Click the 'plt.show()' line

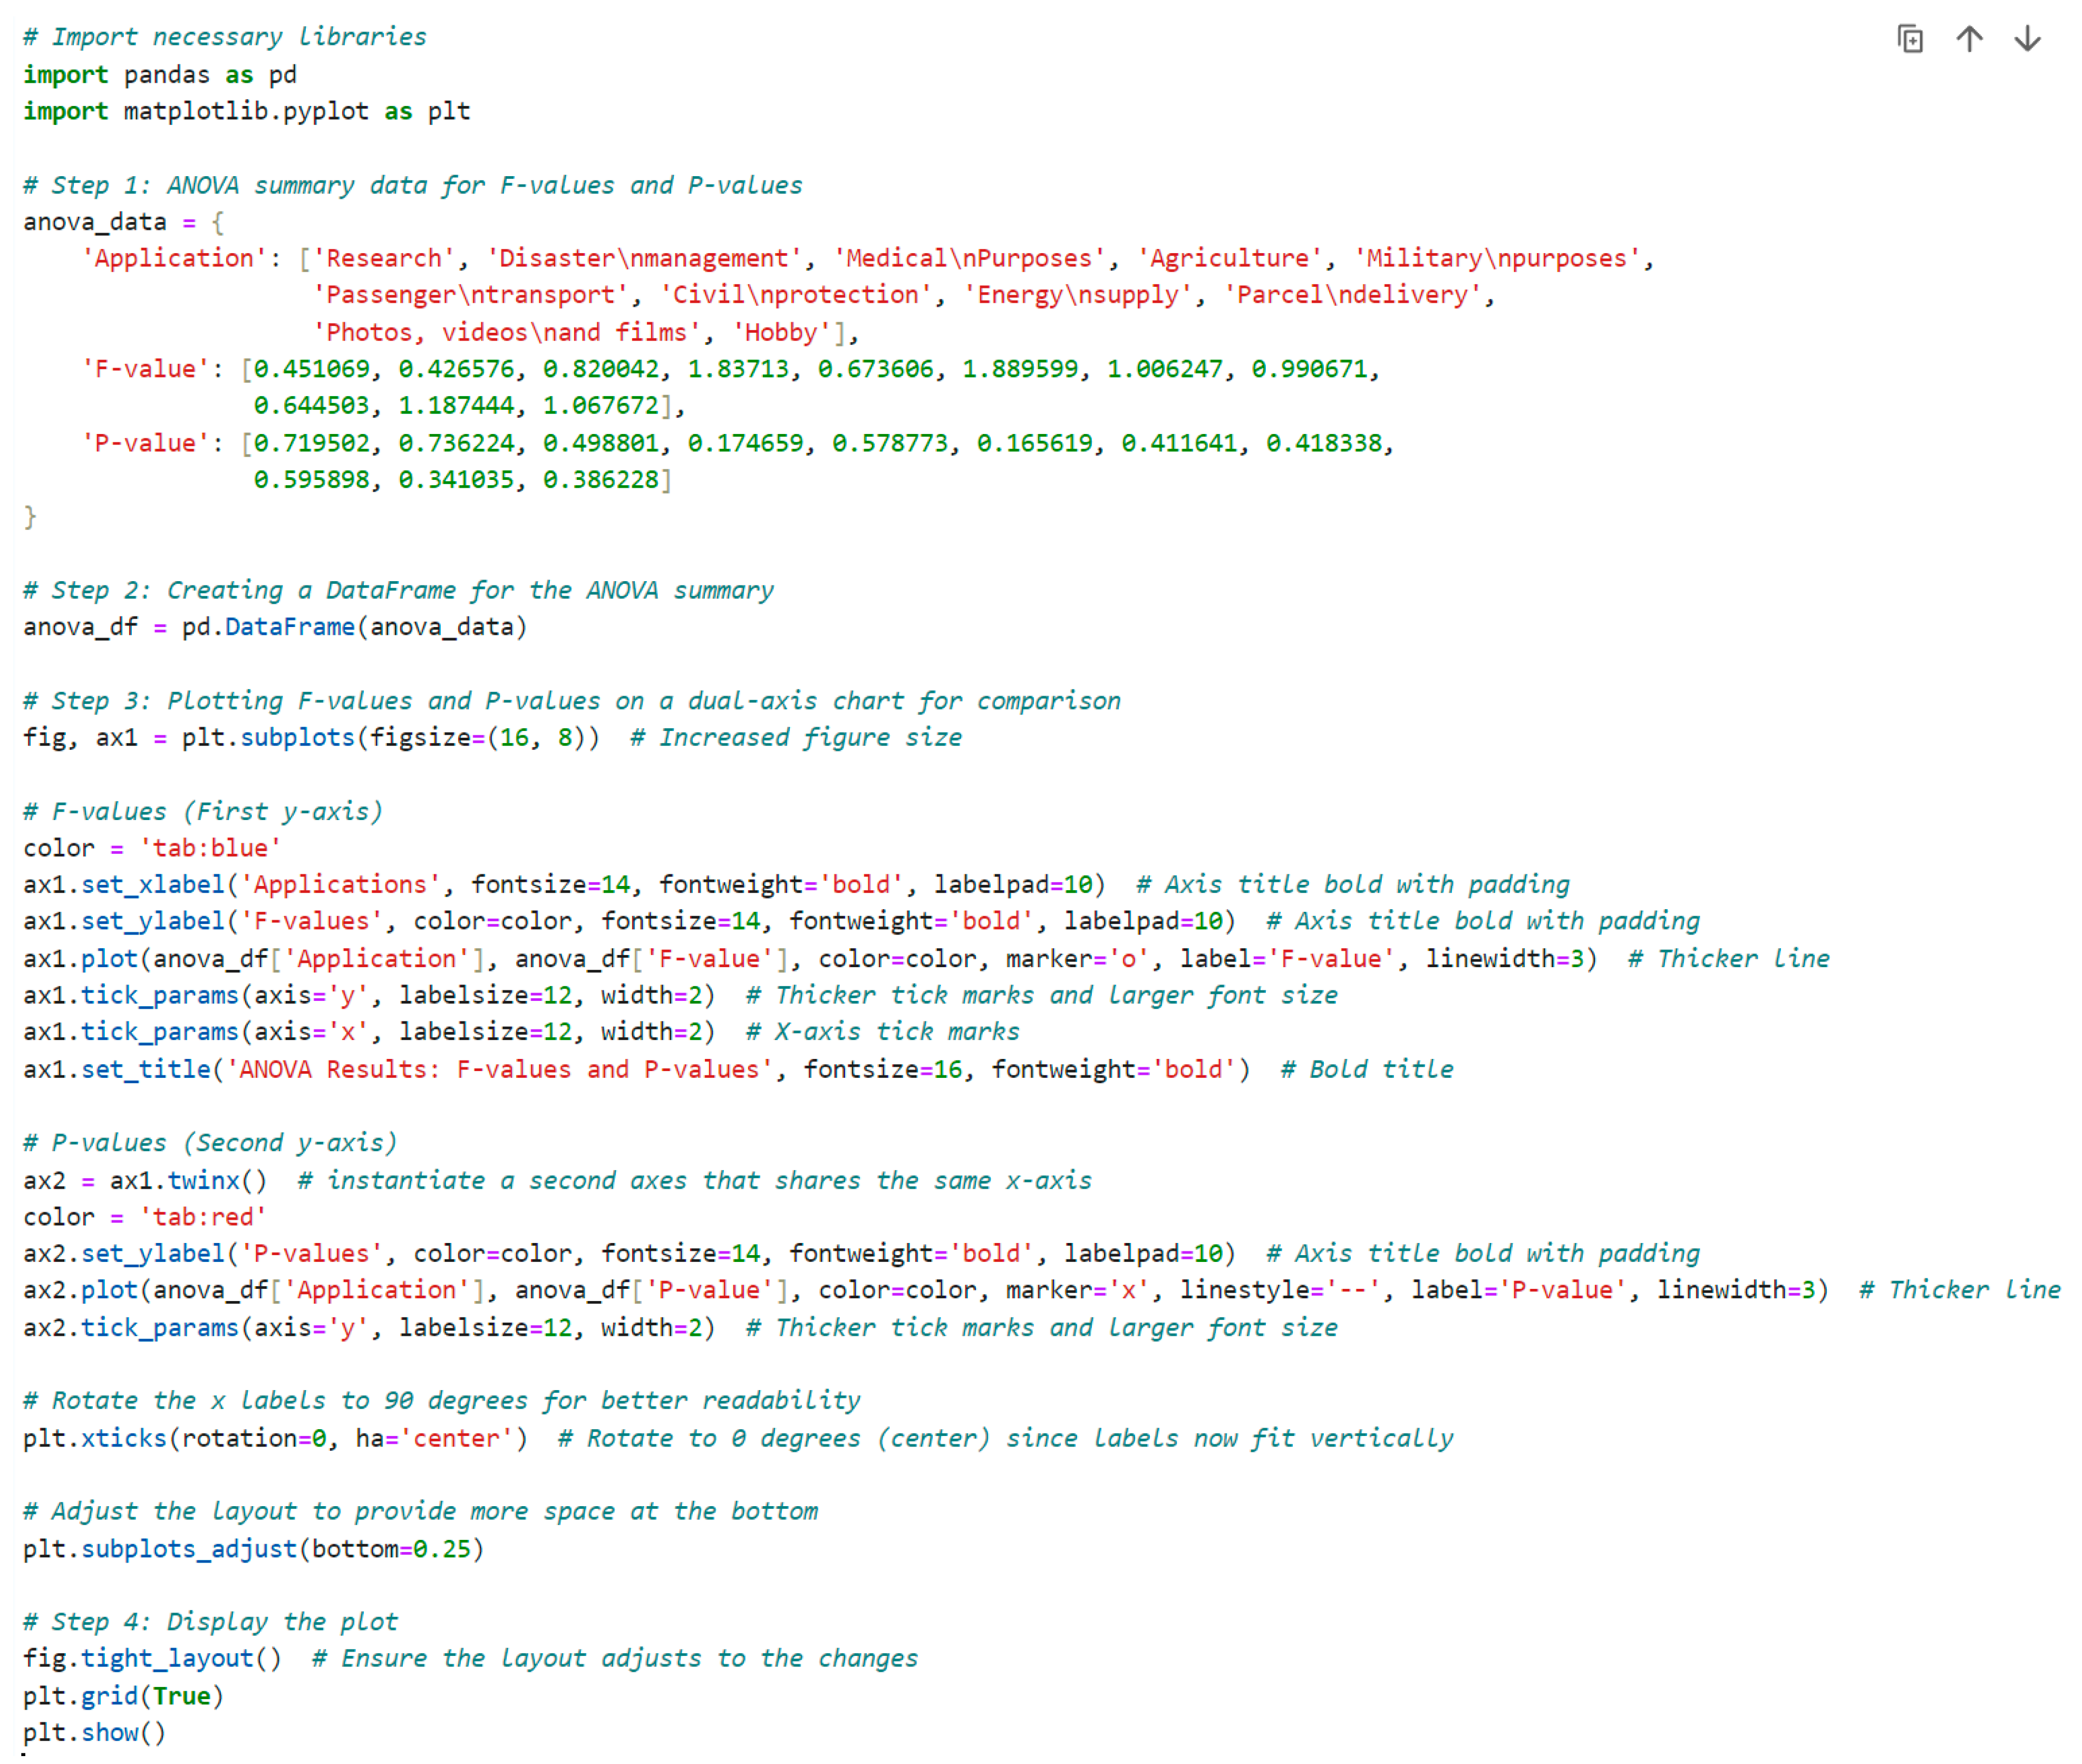coord(95,1733)
